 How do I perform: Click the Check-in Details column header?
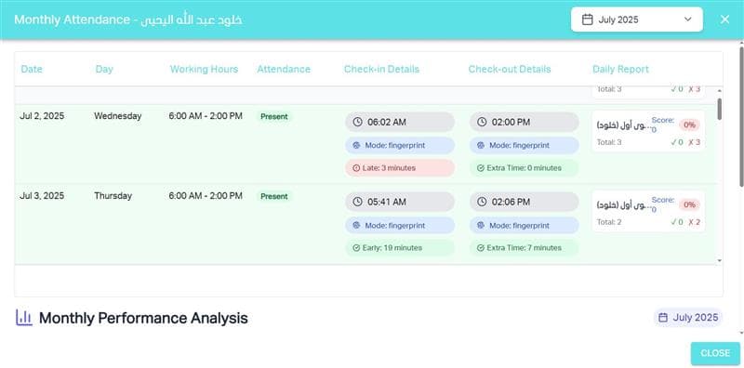click(381, 70)
